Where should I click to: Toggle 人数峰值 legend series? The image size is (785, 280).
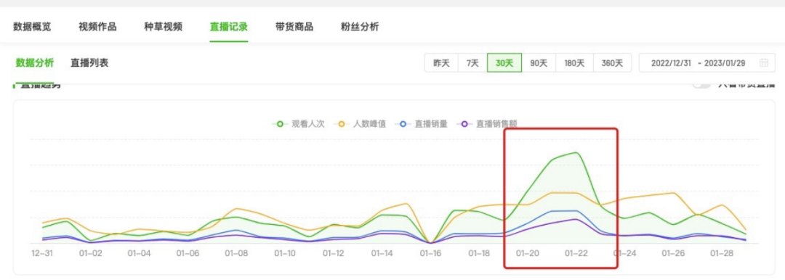coord(360,124)
